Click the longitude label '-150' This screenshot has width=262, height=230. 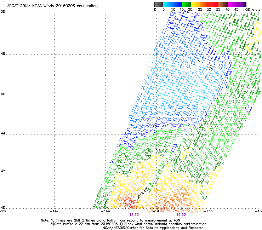(x=4, y=211)
